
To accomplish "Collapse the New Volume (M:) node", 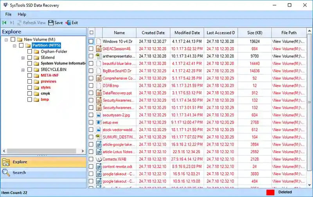I will click(x=6, y=40).
